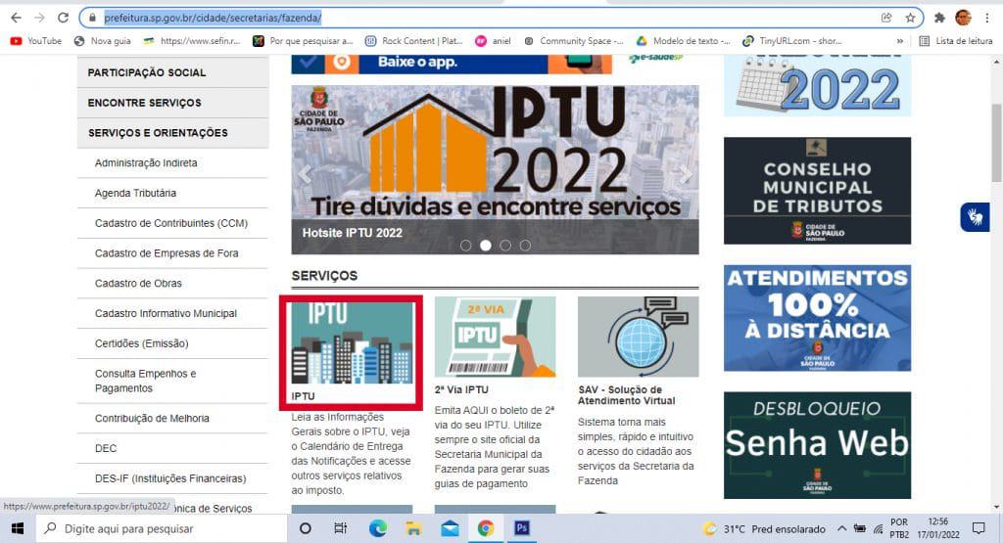Share this page icon in address bar
1003x543 pixels.
tap(886, 18)
